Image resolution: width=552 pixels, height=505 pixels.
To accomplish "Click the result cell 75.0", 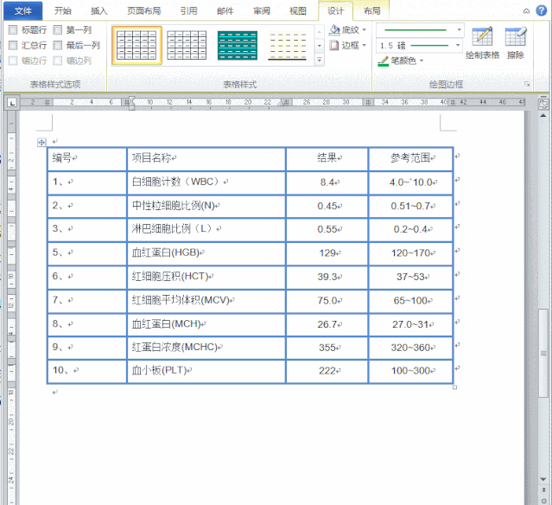I will (x=327, y=301).
